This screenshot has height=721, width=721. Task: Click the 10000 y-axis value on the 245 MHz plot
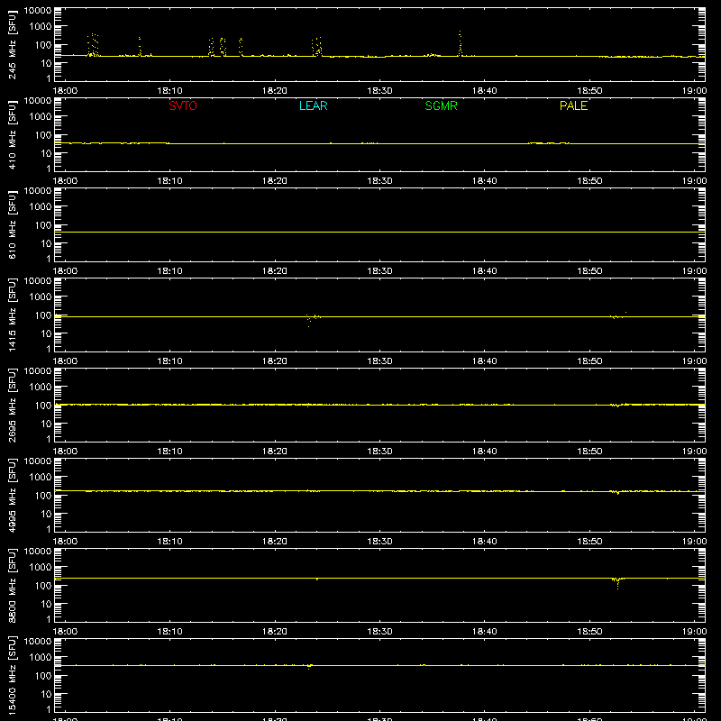(38, 11)
